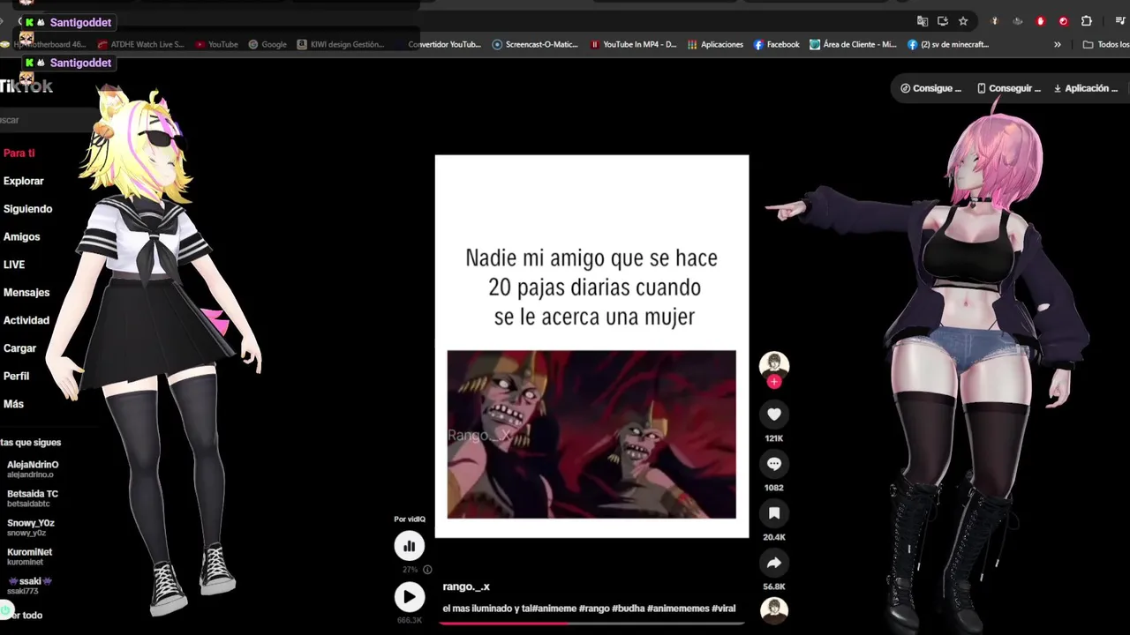
Task: Open followed account Snowy_Y0z
Action: (x=31, y=527)
